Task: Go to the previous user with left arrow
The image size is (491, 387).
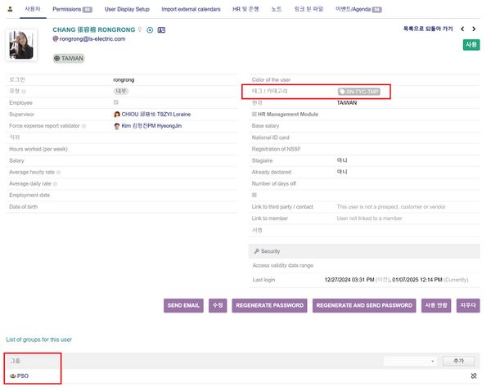Action: tap(462, 29)
